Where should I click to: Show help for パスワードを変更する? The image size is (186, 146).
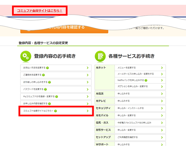click(x=45, y=89)
